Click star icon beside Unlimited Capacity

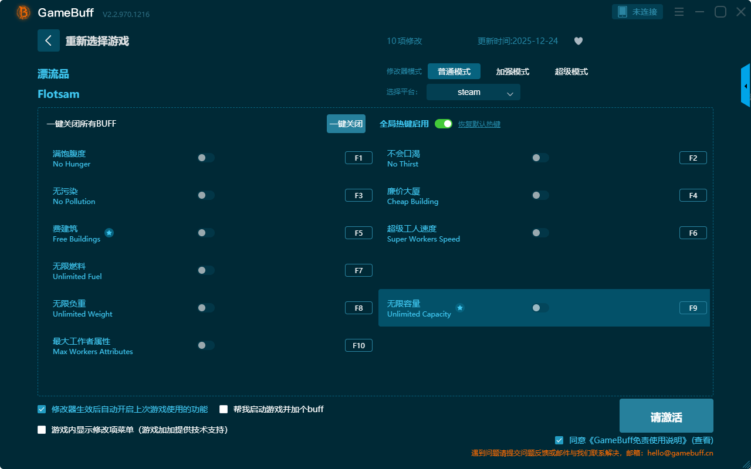[460, 308]
